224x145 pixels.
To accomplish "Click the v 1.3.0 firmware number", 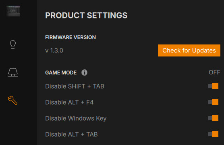I will 54,50.
